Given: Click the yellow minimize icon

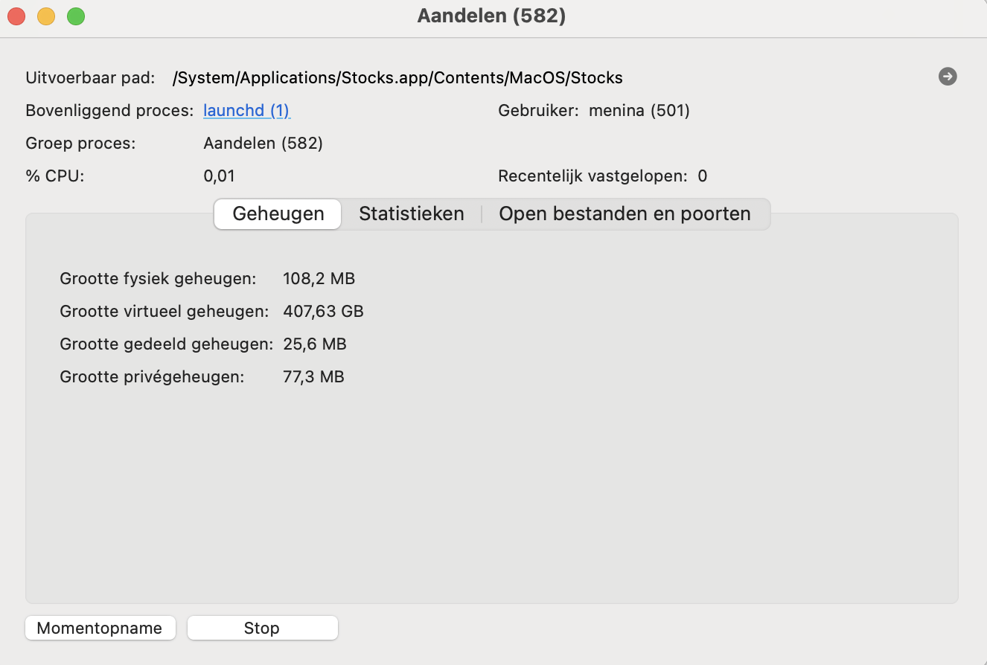Looking at the screenshot, I should (45, 16).
